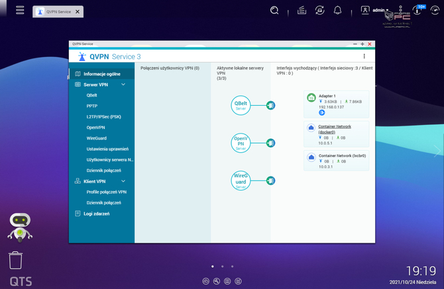Viewport: 444px width, 289px height.
Task: Open the WireGuard server settings
Action: point(97,138)
